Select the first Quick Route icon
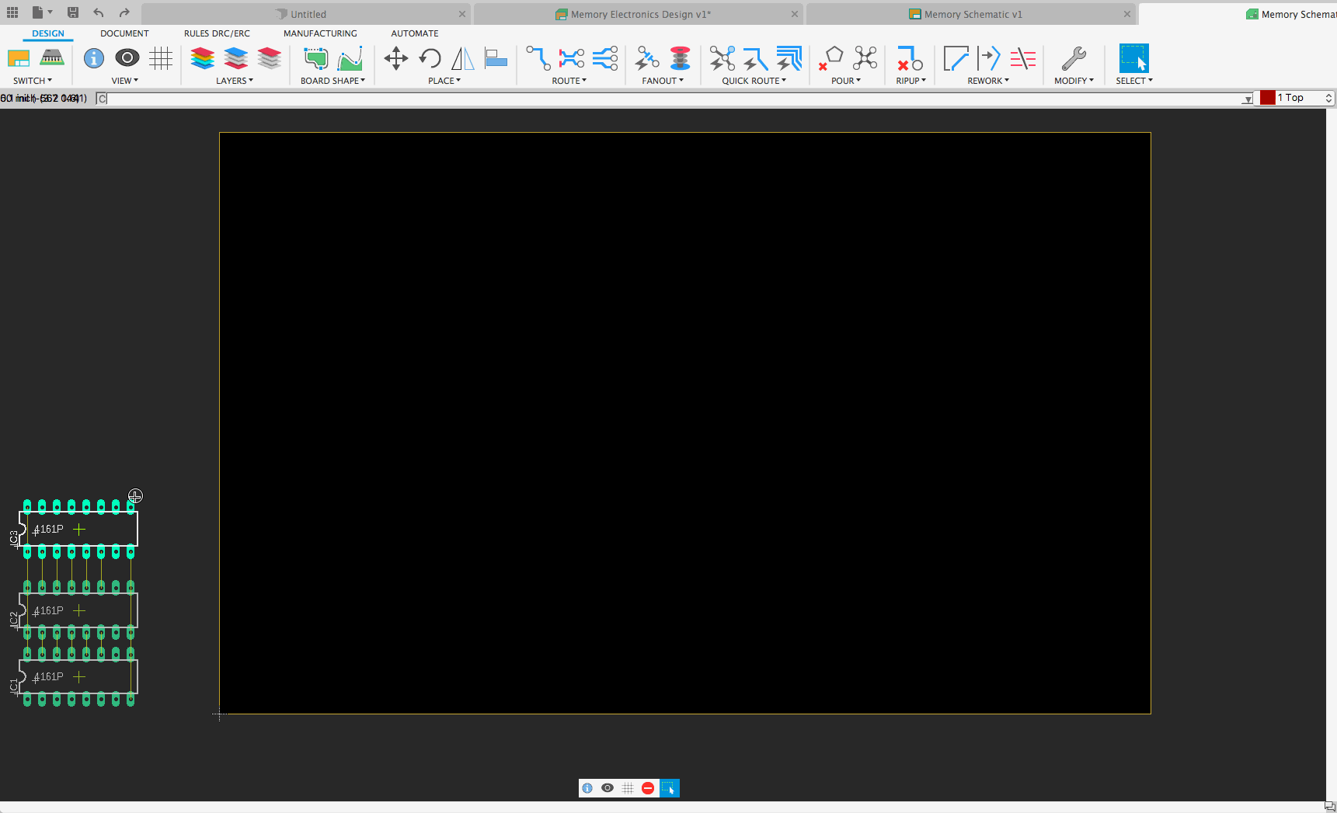 tap(722, 58)
